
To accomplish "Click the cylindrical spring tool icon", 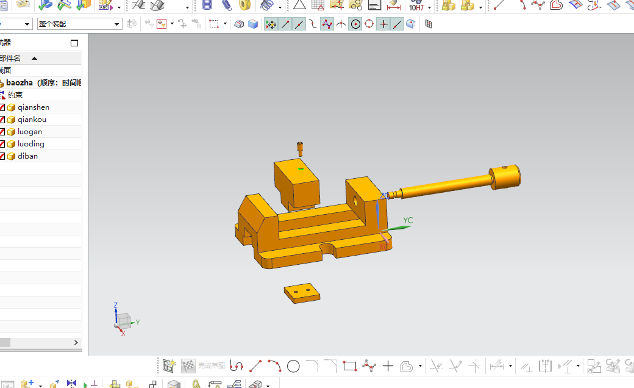I will coord(207,5).
